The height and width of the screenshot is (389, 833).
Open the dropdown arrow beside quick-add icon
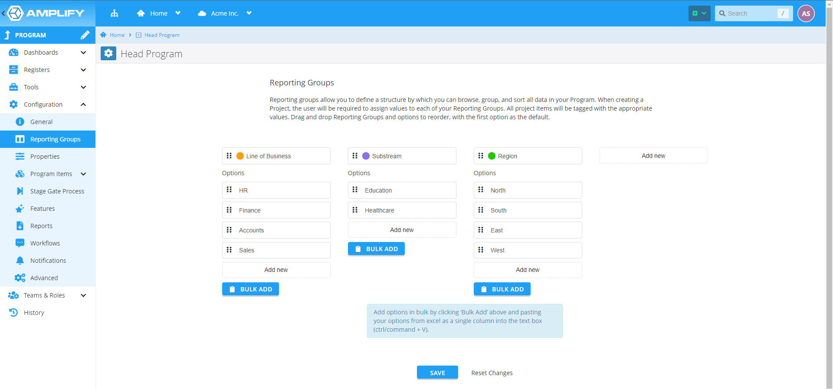[x=704, y=13]
